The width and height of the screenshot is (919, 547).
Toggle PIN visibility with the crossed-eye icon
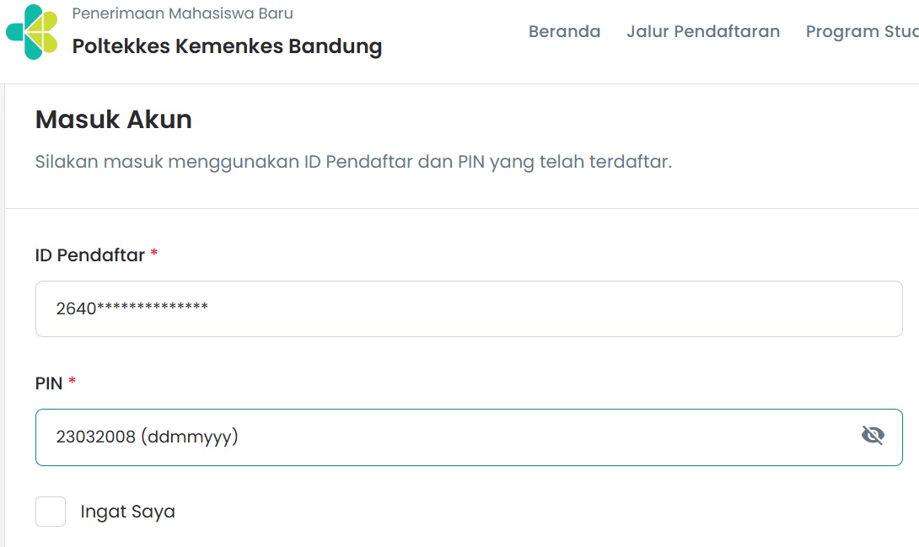click(873, 435)
